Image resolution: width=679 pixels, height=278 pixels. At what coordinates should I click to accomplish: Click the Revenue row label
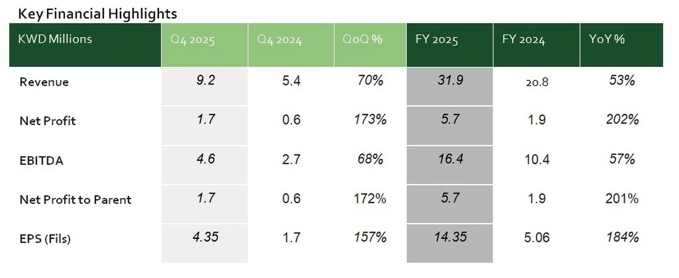pos(44,82)
